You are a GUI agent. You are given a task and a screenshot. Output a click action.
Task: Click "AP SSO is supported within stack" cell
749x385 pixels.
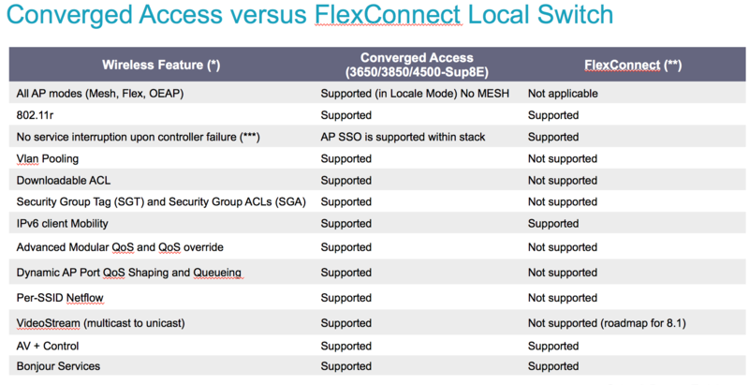tap(403, 137)
